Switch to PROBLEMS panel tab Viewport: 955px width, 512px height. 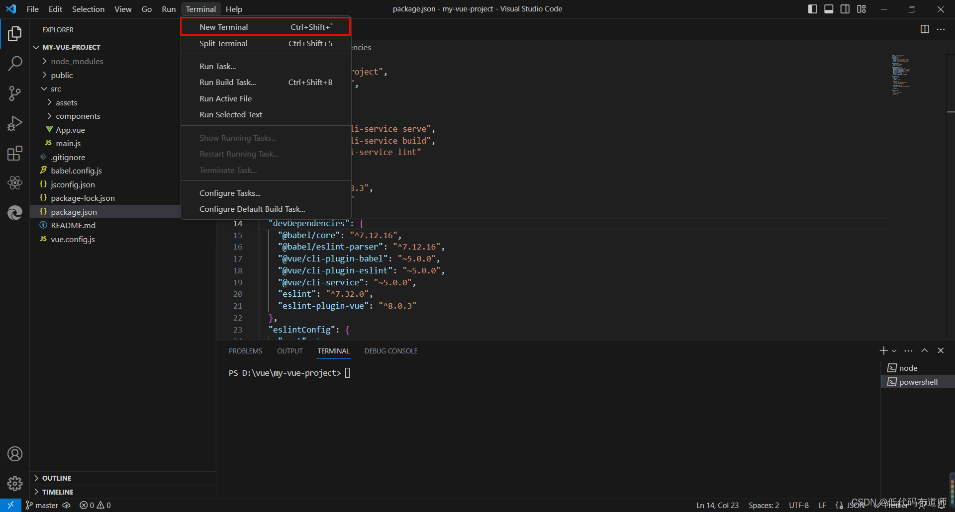(x=245, y=351)
